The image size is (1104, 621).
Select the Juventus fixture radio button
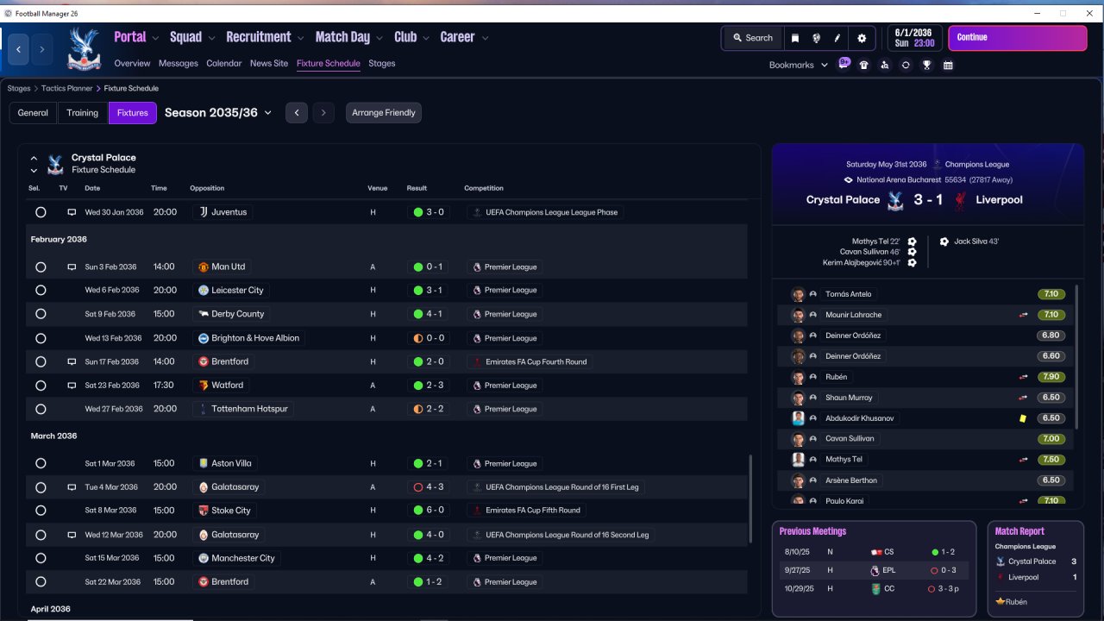click(41, 212)
